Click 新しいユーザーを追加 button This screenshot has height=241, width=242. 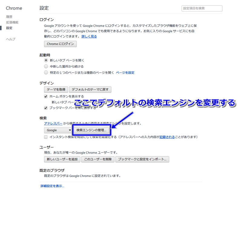click(x=62, y=159)
